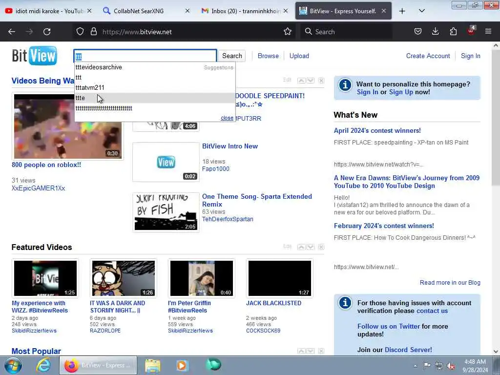Close the Featured Videos section
The width and height of the screenshot is (500, 375).
click(x=321, y=247)
